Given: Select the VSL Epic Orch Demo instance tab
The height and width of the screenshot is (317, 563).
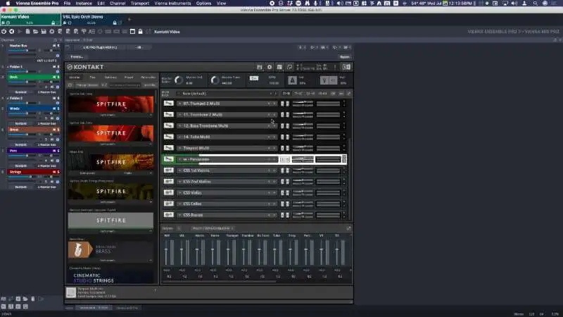Looking at the screenshot, I should (93, 20).
